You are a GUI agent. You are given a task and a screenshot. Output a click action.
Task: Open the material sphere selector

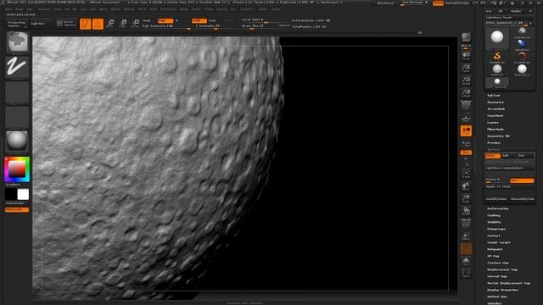tap(17, 141)
